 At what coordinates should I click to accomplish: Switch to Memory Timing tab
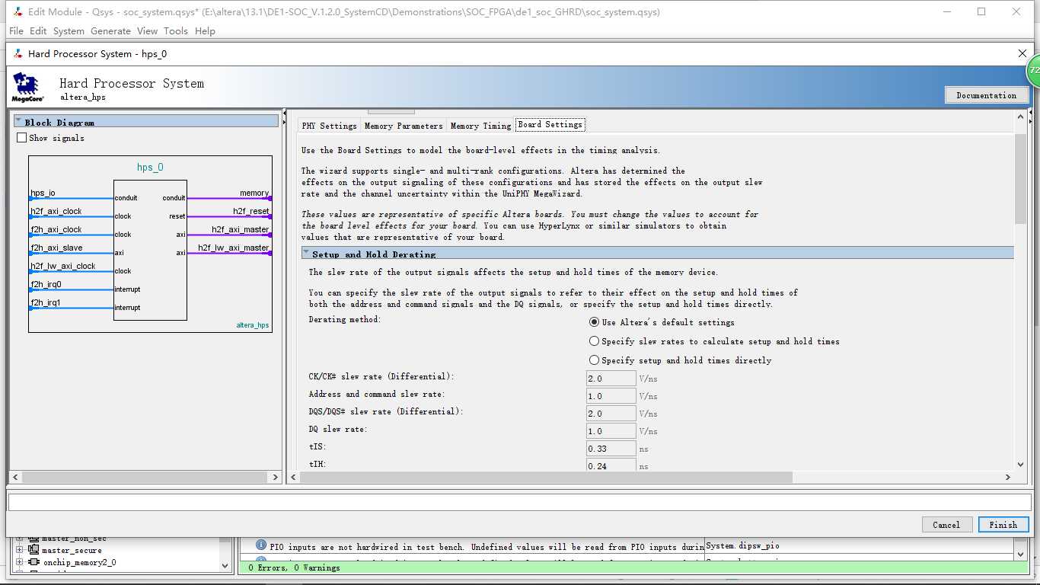481,126
